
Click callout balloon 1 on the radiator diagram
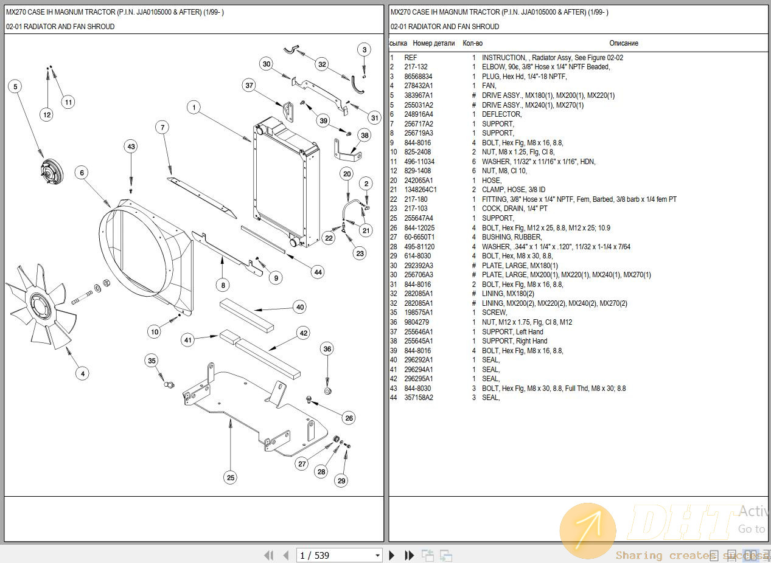(x=194, y=107)
